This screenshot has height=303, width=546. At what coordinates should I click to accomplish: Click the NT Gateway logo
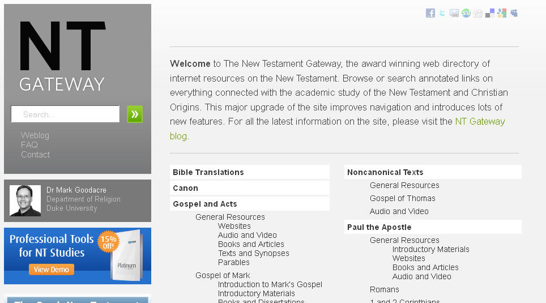tap(62, 57)
